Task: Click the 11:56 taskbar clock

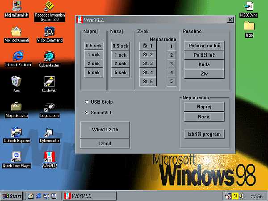Action: (x=256, y=196)
